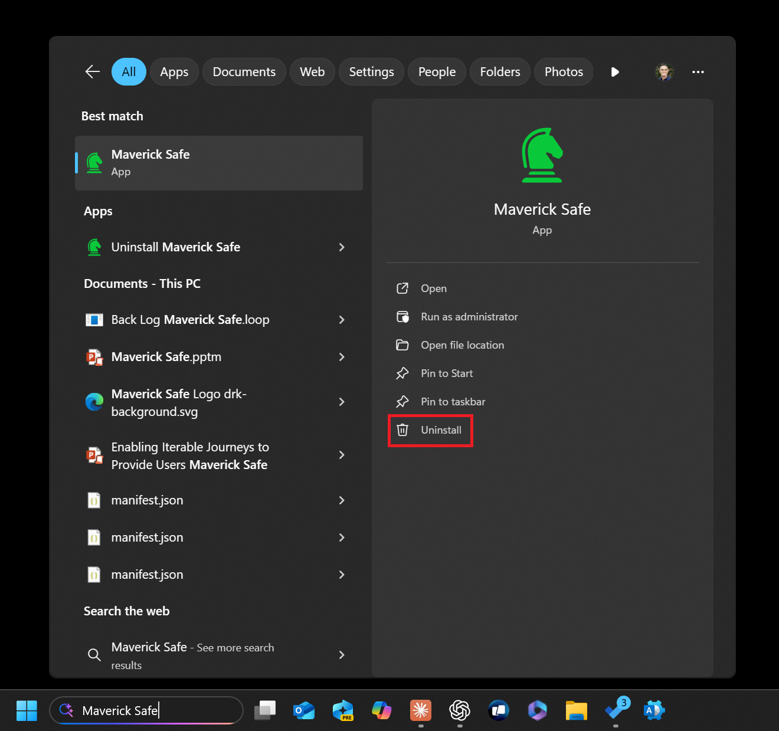Expand Back Log Maverick Safe.loop chevron
The image size is (779, 731).
click(342, 320)
